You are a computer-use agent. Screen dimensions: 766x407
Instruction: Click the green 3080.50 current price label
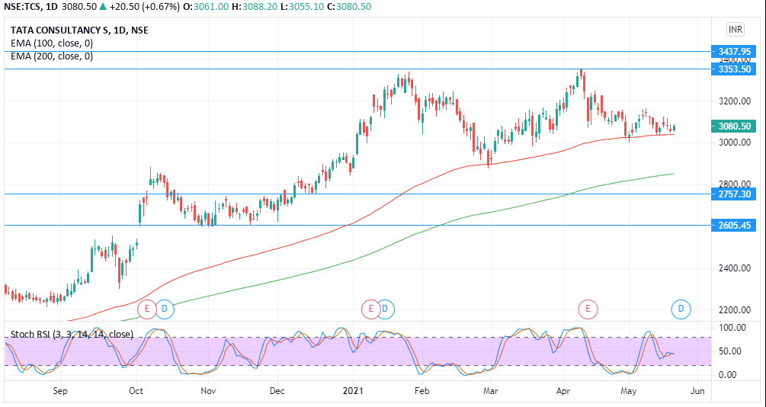(x=735, y=127)
